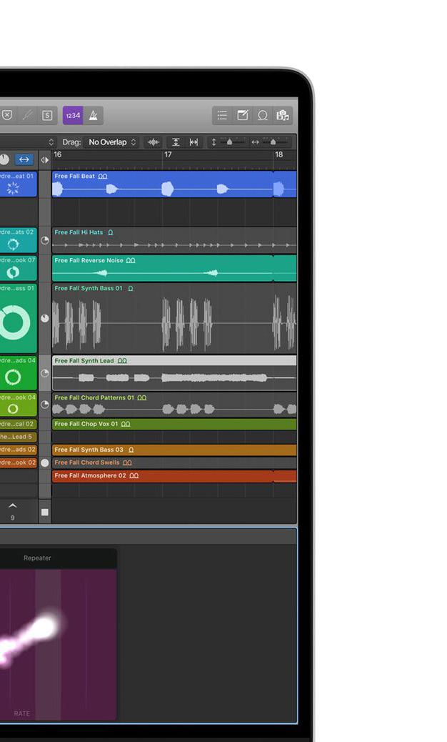Open the media Browsers panel

[283, 116]
